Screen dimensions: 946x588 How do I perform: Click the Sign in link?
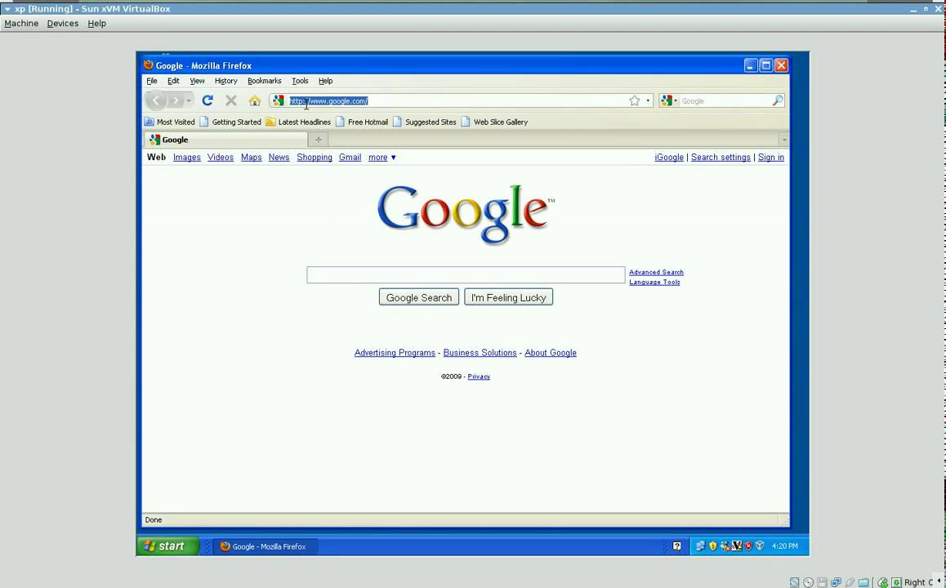point(771,158)
